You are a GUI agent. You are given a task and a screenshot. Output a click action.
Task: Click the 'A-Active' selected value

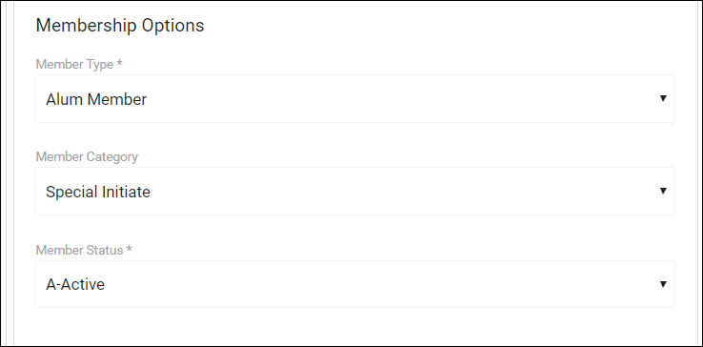pyautogui.click(x=75, y=284)
